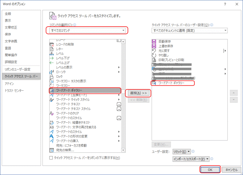Click the ロック padlock icon
This screenshot has height=175, width=243.
pyautogui.click(x=52, y=77)
